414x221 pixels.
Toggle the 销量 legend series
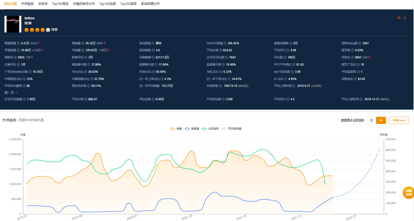click(176, 129)
